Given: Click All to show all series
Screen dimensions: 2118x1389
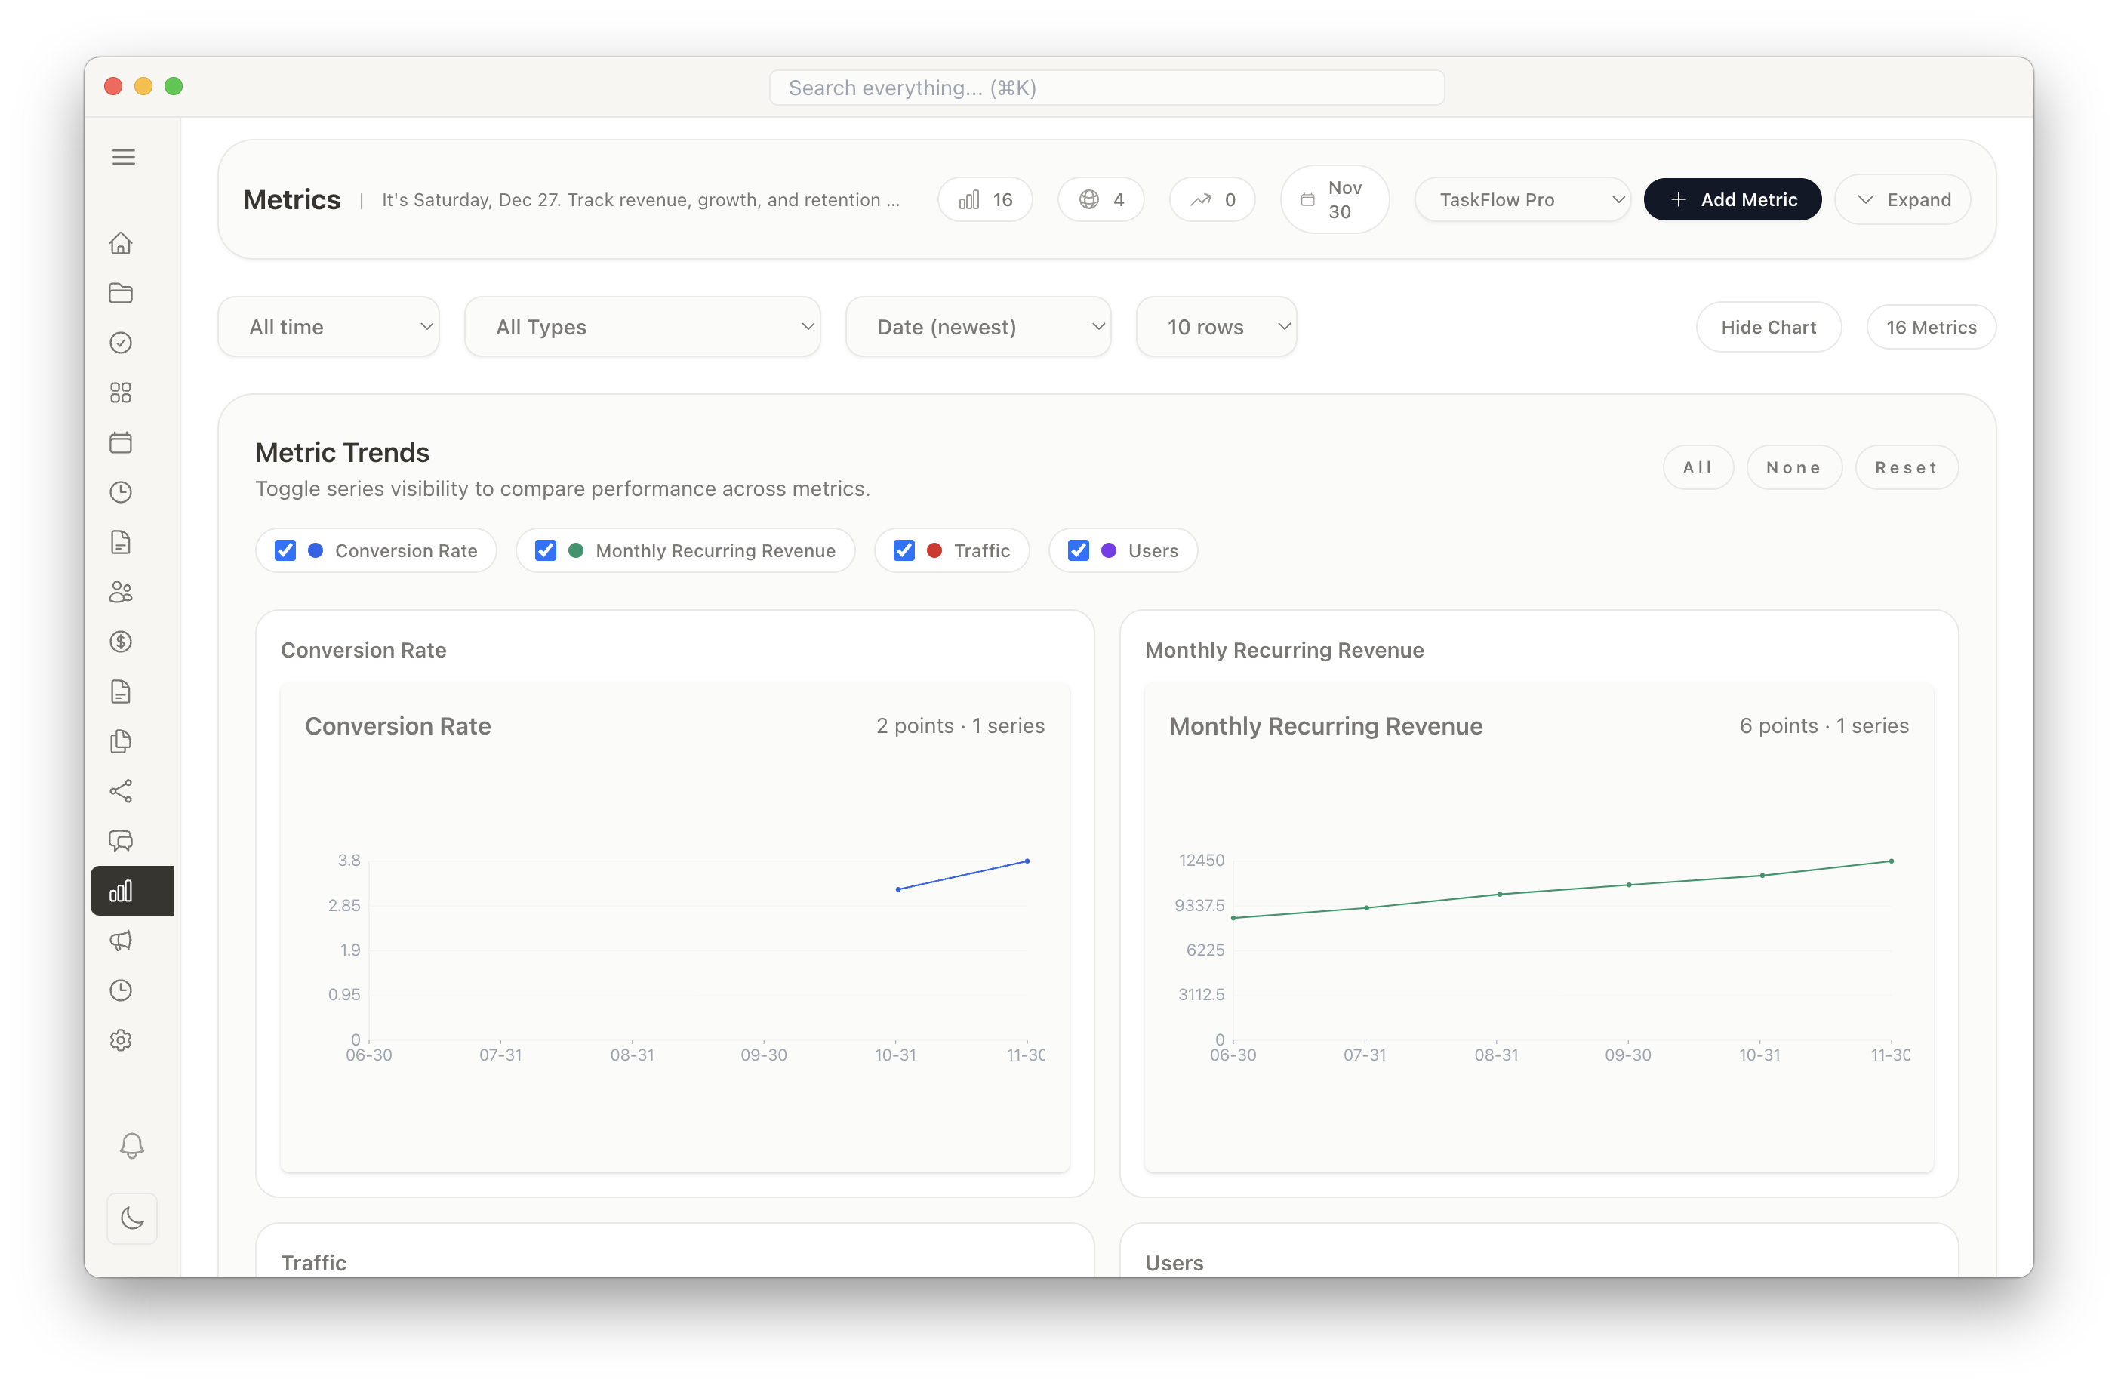Looking at the screenshot, I should point(1698,467).
